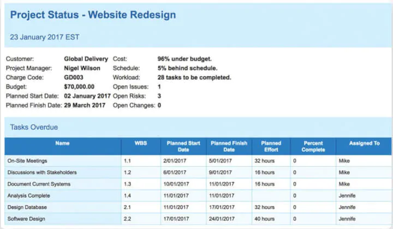Select planned start date 02 January 2017
393x229 pixels.
(87, 96)
